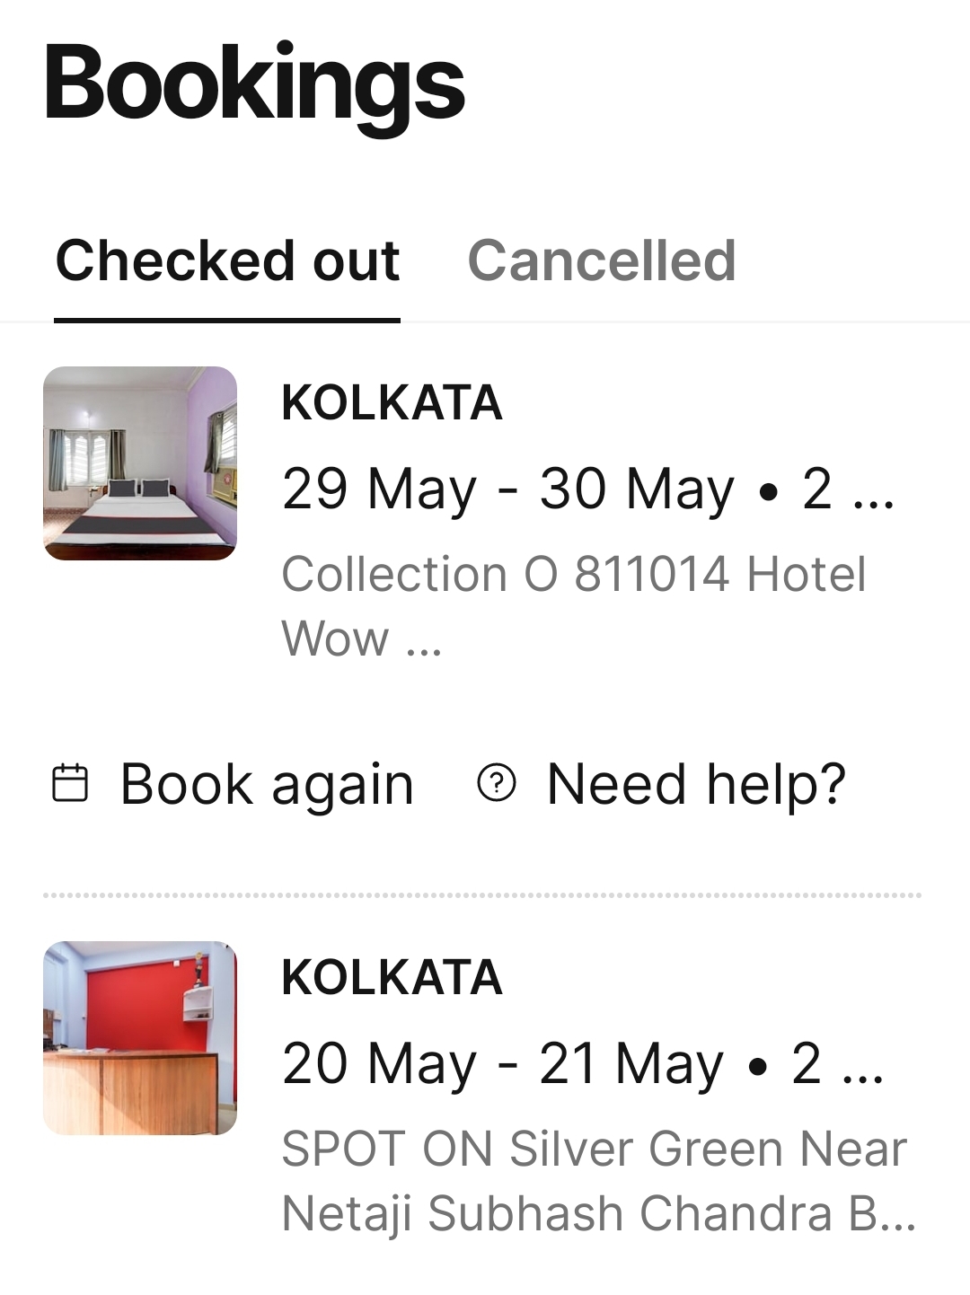The width and height of the screenshot is (970, 1295).
Task: Open SPOT ON Silver Green booking name
Action: [595, 1180]
